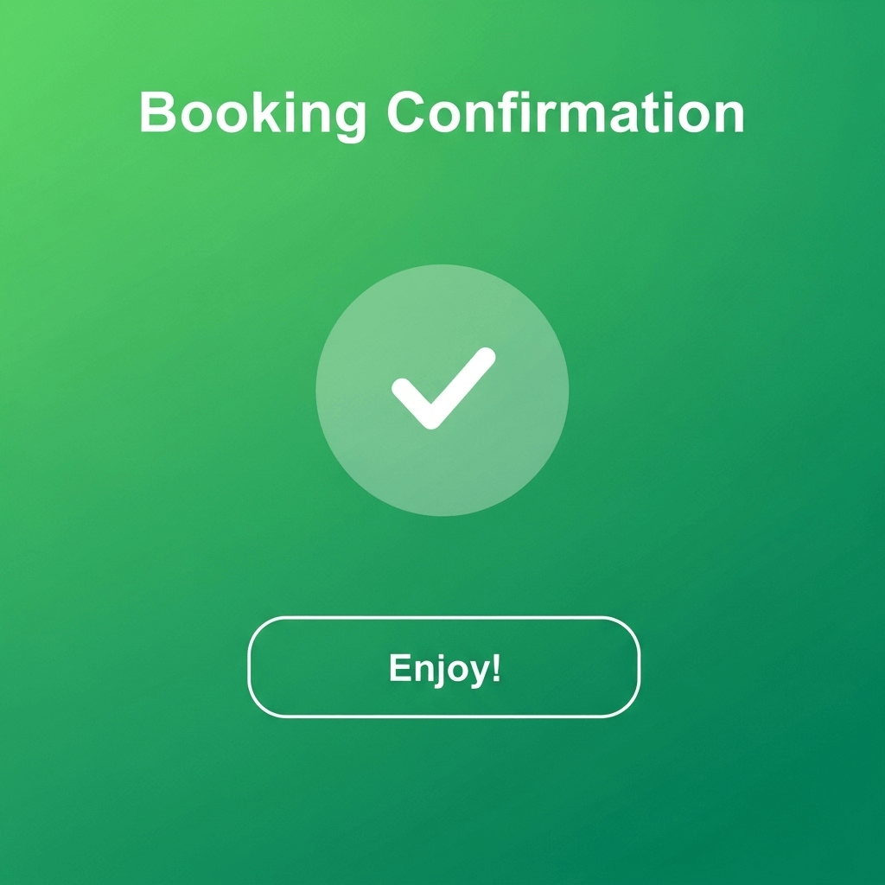Click the circular booking success indicator
Viewport: 885px width, 885px height.
pos(442,390)
